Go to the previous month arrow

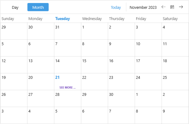pos(164,7)
